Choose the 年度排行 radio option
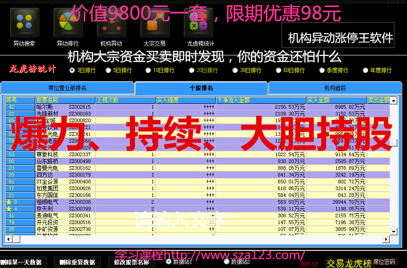407x268 pixels. [x=365, y=70]
